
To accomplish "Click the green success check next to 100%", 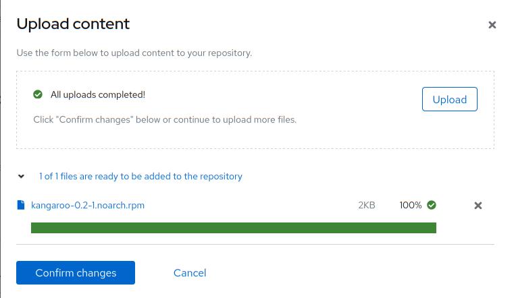I will point(432,205).
